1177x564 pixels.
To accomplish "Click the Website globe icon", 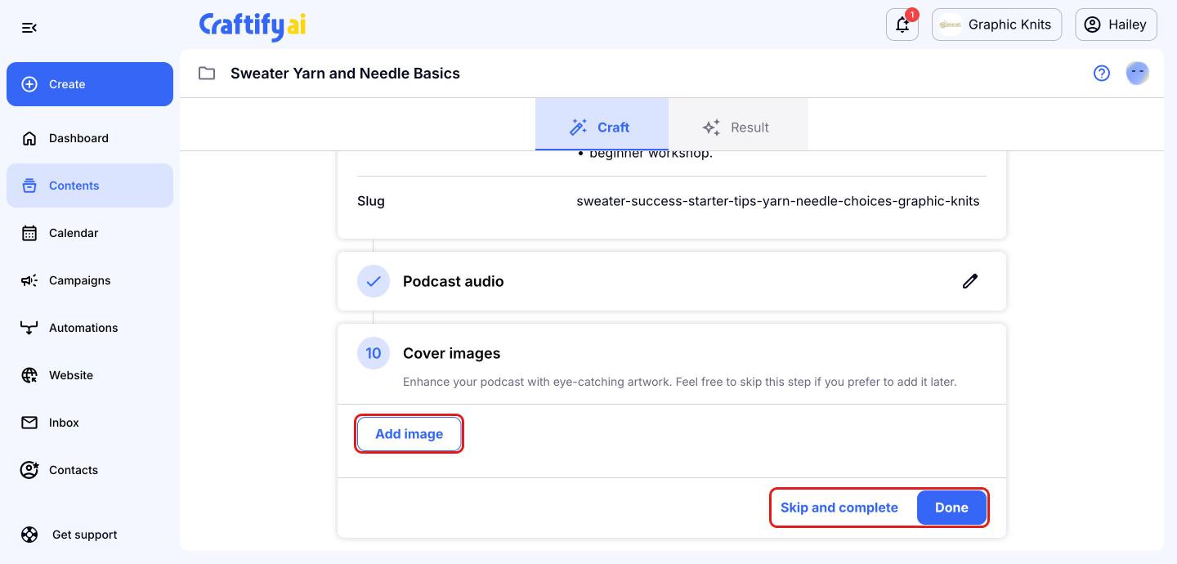I will [x=29, y=375].
